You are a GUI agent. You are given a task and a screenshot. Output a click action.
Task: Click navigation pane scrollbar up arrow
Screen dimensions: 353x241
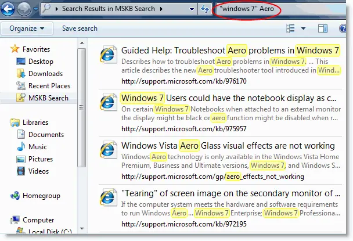click(82, 43)
